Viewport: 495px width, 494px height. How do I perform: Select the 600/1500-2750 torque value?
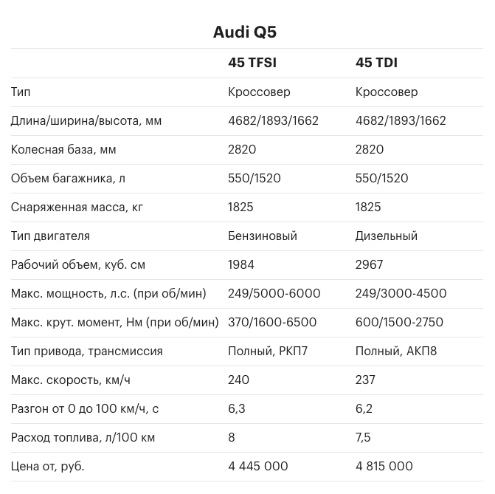pyautogui.click(x=399, y=322)
